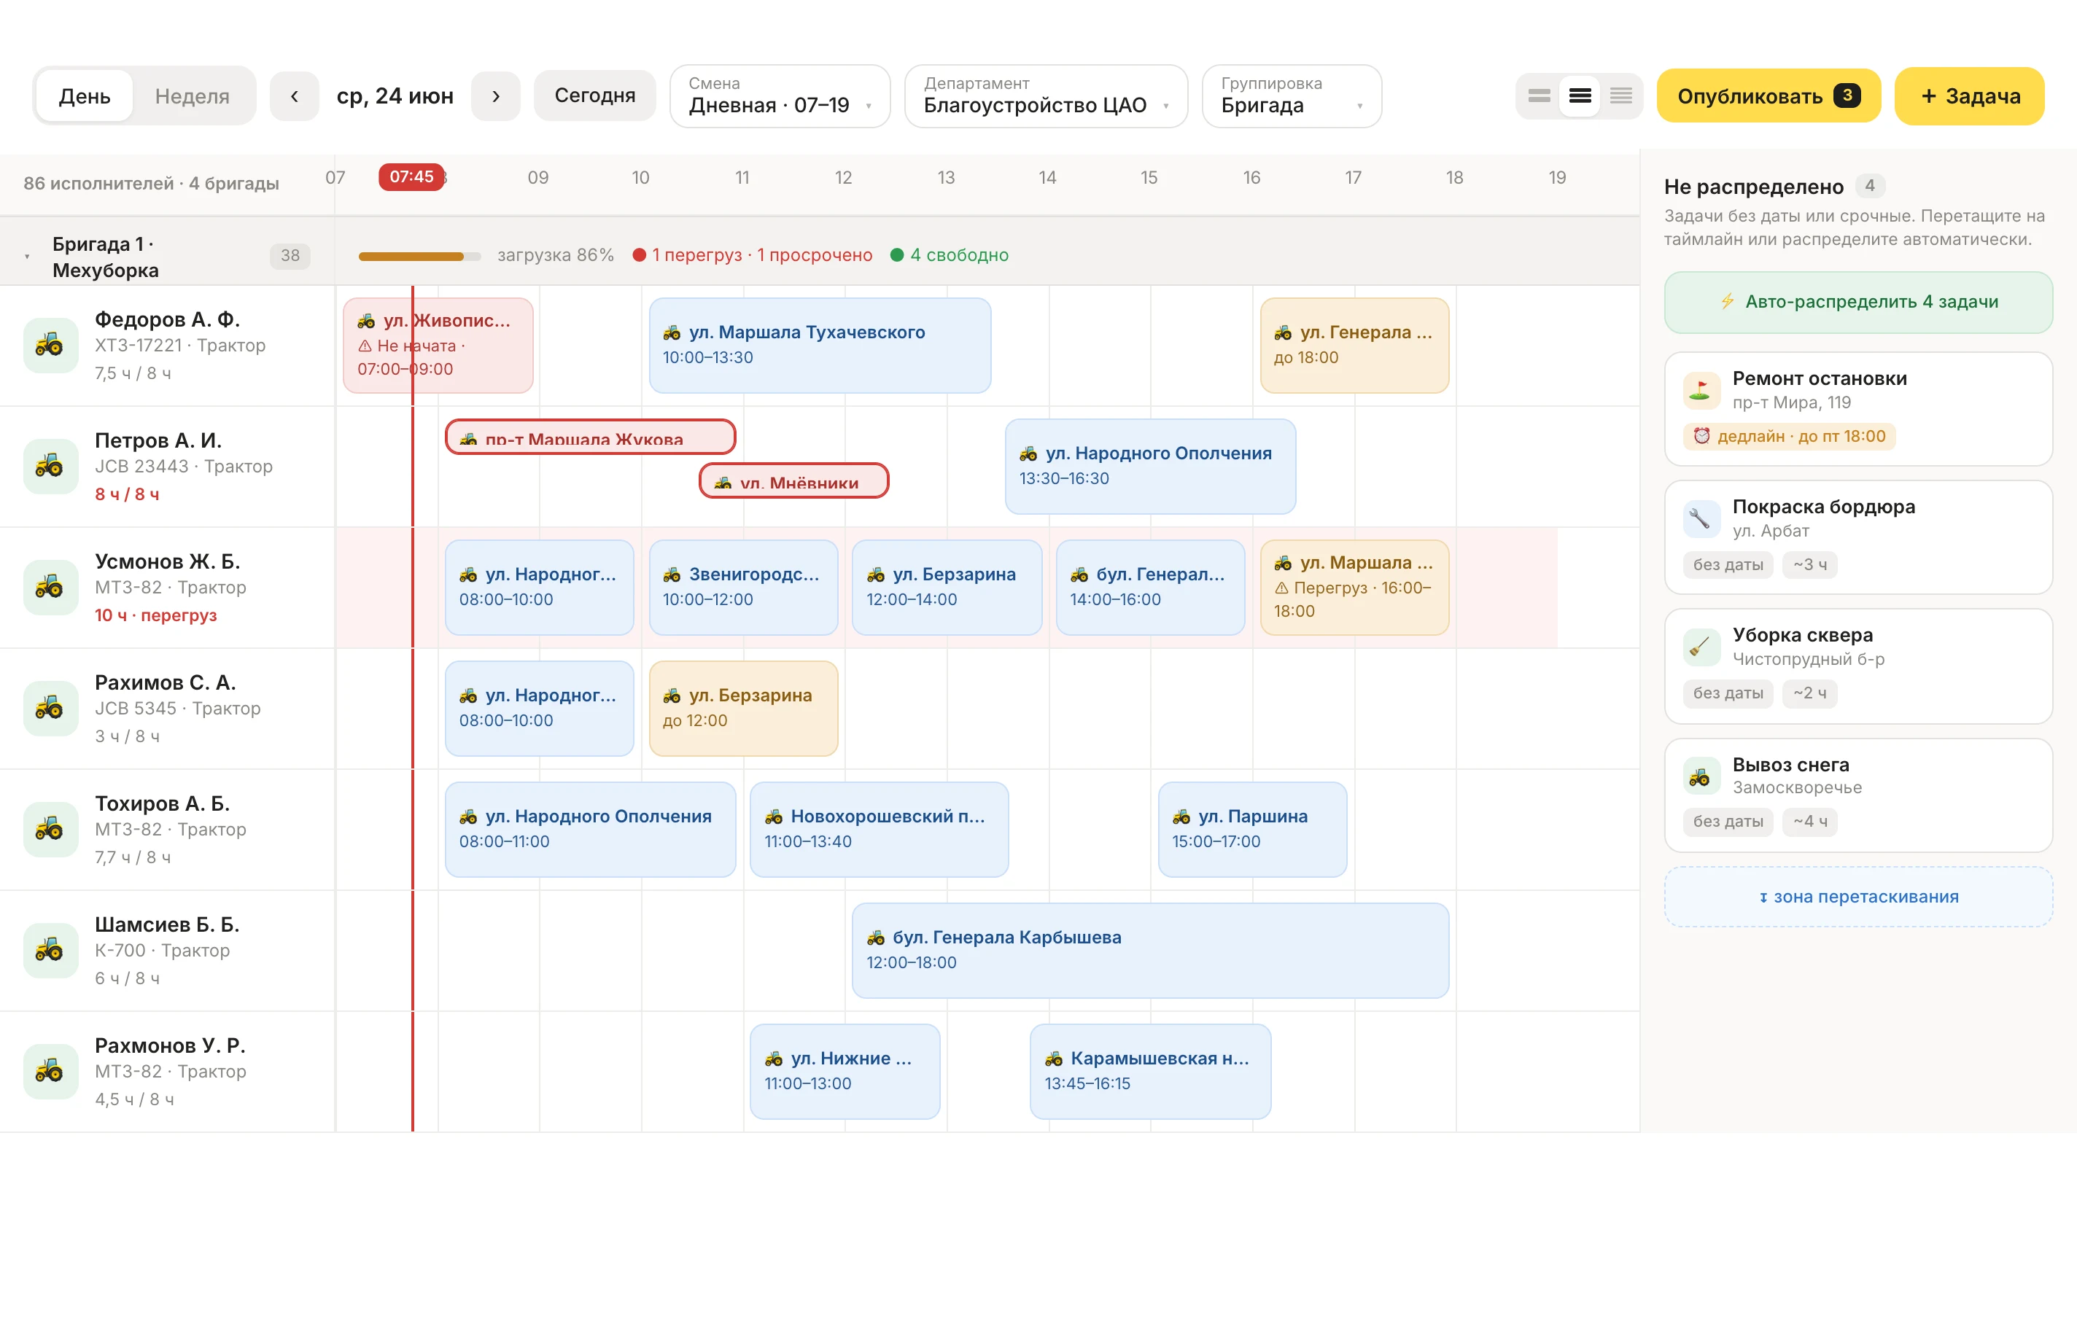Open the Перегруз 16:00–18:00 task
This screenshot has height=1340, width=2077.
1354,588
